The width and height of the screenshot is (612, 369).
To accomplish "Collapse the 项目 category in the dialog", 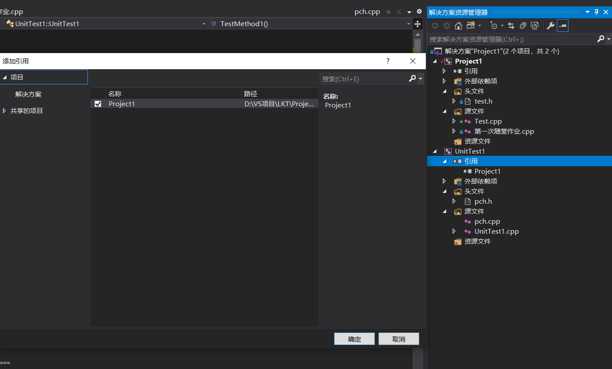I will click(5, 77).
